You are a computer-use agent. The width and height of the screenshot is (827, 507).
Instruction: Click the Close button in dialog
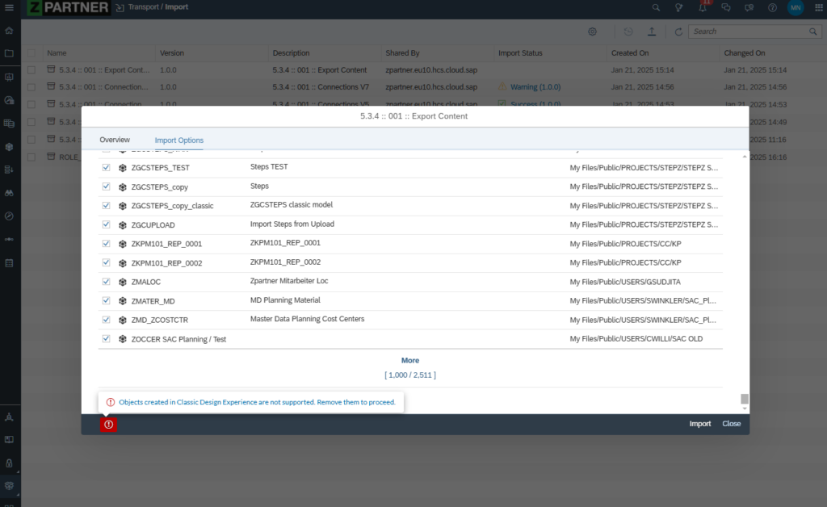[731, 424]
